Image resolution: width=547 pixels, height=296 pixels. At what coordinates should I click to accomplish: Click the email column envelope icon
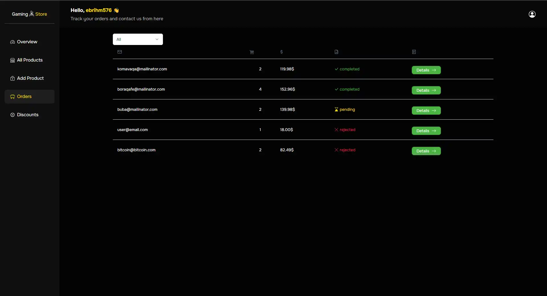pos(120,52)
